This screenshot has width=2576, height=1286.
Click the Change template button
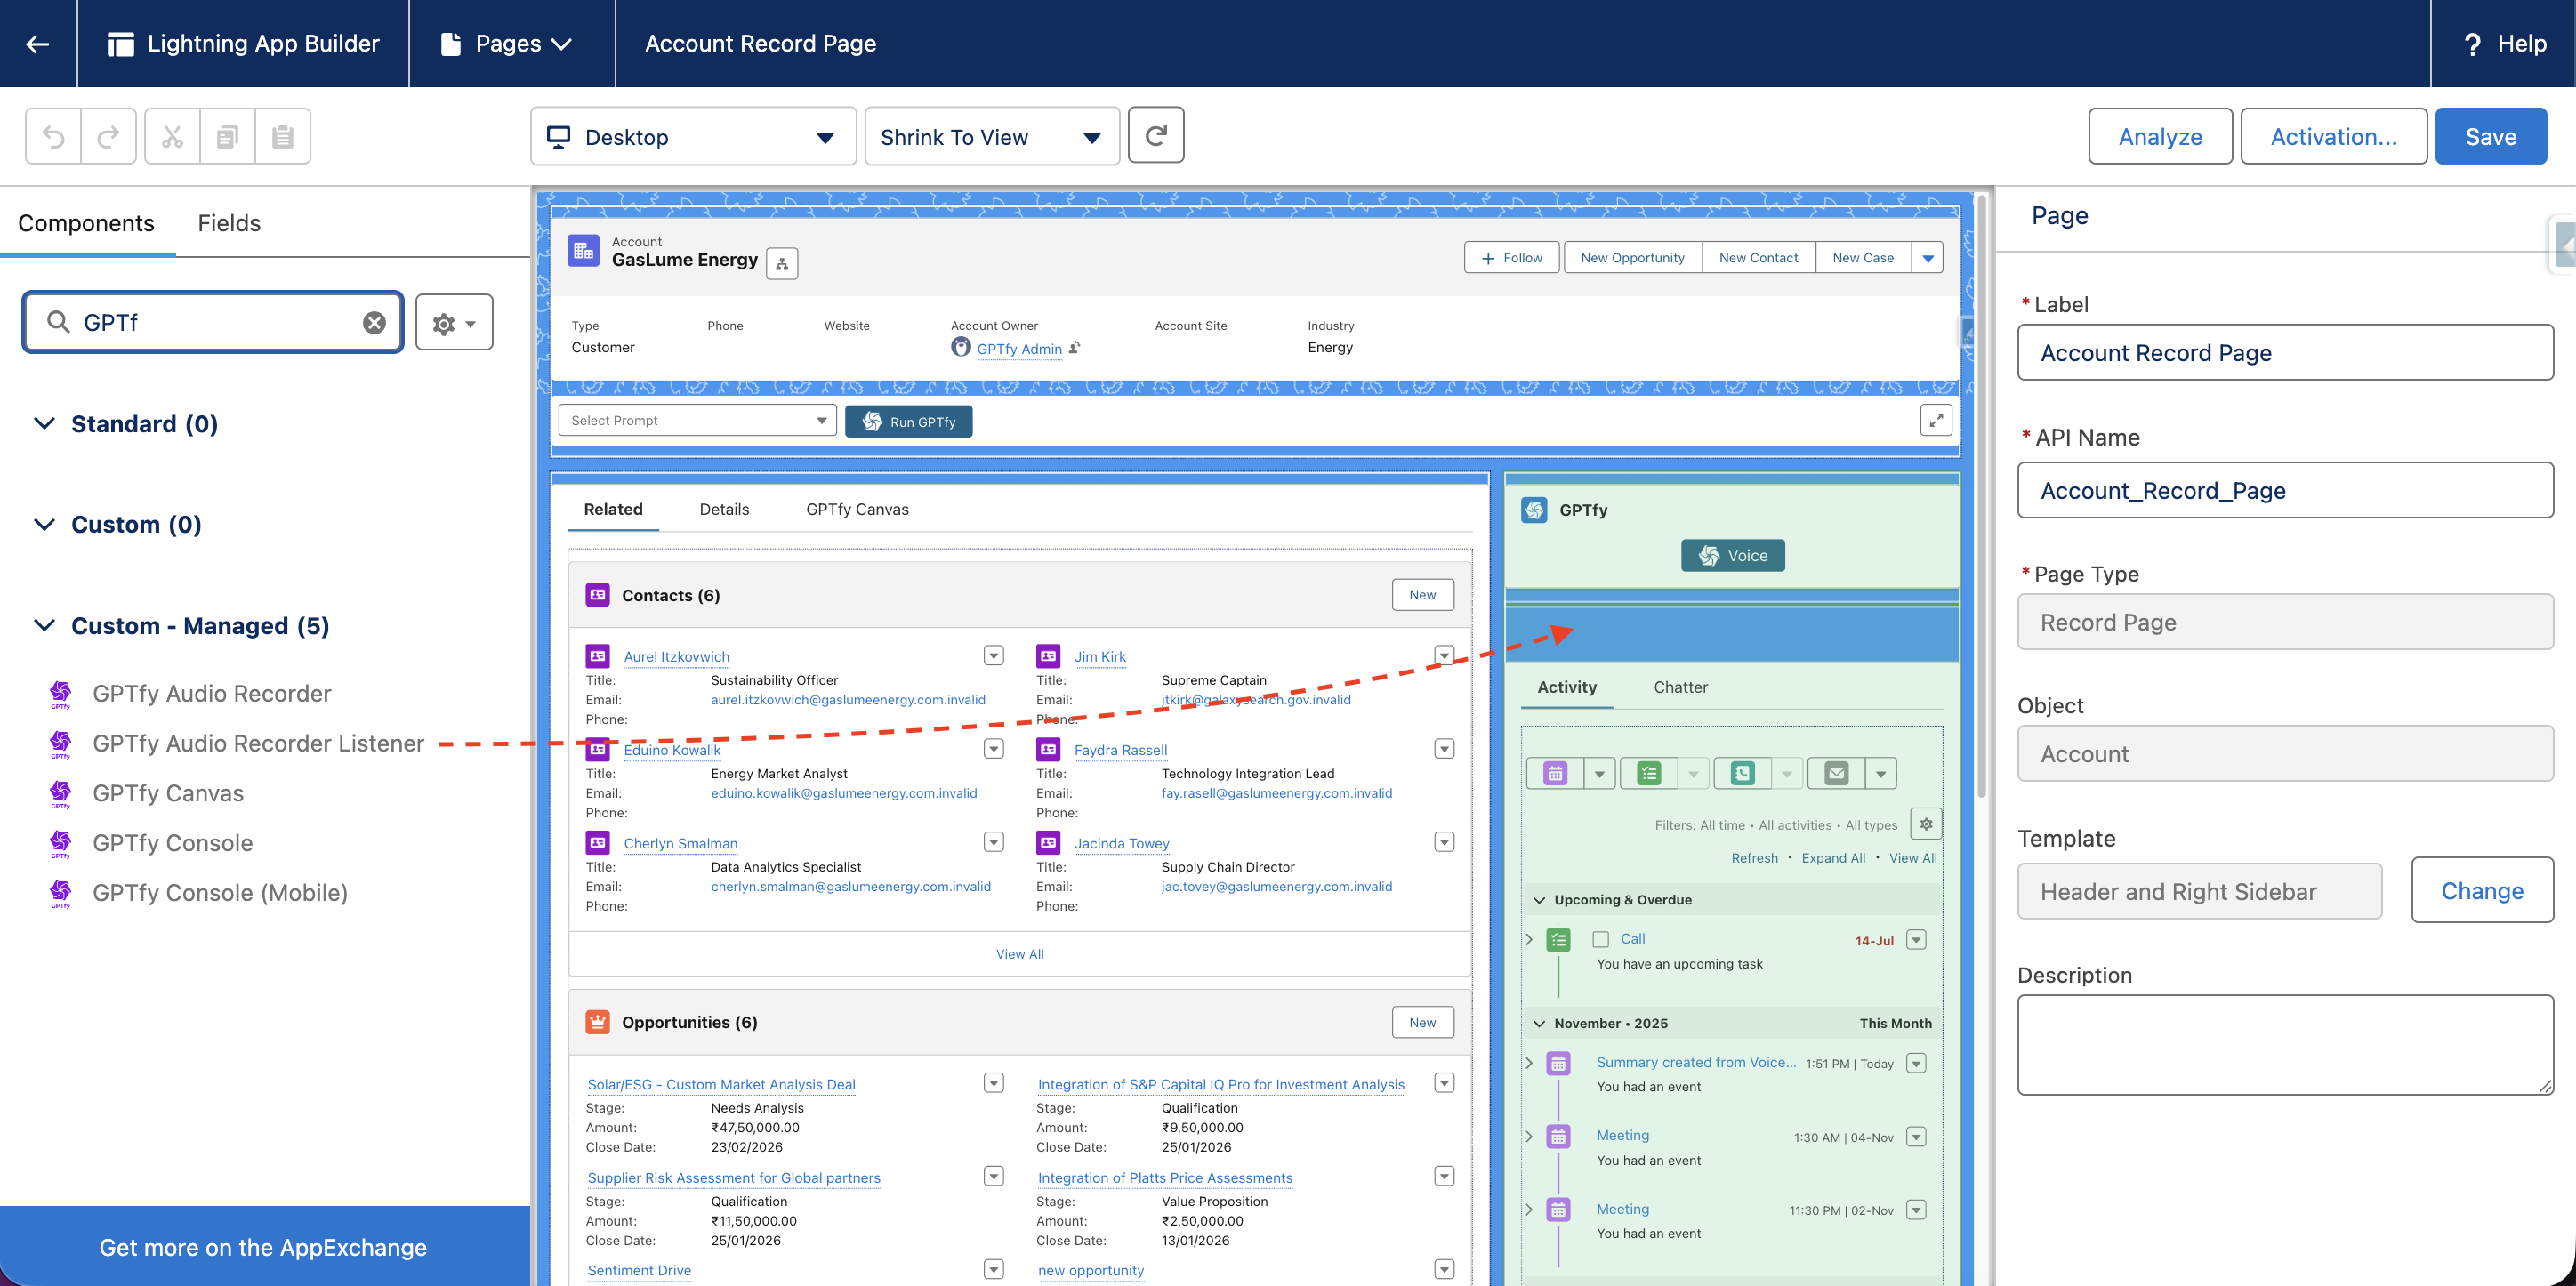click(x=2482, y=890)
